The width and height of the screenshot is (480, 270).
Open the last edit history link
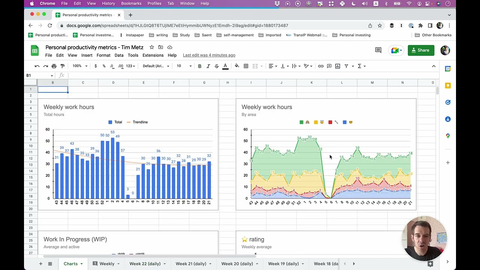click(x=209, y=55)
